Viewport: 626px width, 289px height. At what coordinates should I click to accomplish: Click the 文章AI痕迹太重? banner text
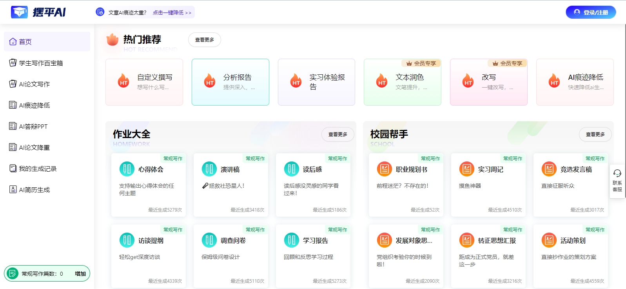click(x=127, y=13)
